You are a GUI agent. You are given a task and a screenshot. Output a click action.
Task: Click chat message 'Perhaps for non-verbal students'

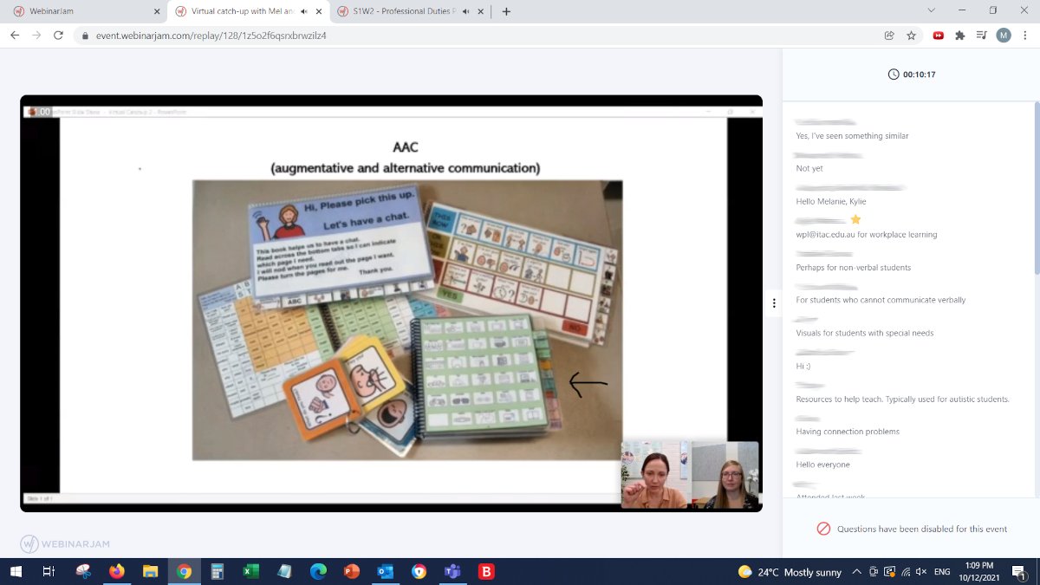tap(854, 268)
